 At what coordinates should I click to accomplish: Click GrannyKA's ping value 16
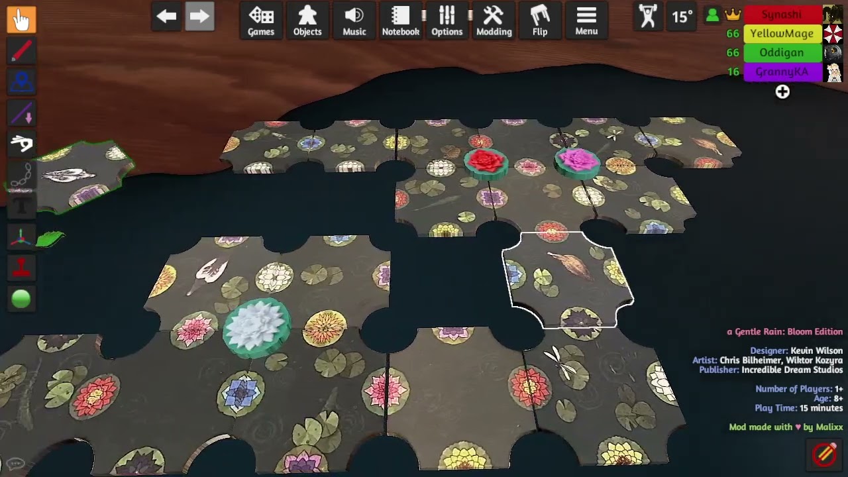[733, 72]
